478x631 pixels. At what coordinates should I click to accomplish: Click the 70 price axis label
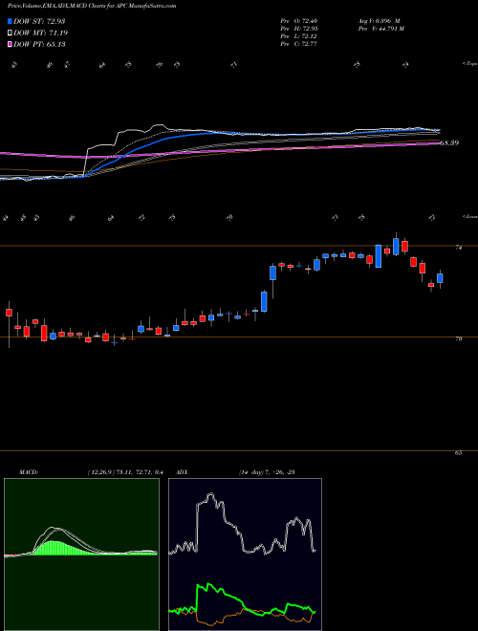pos(458,338)
